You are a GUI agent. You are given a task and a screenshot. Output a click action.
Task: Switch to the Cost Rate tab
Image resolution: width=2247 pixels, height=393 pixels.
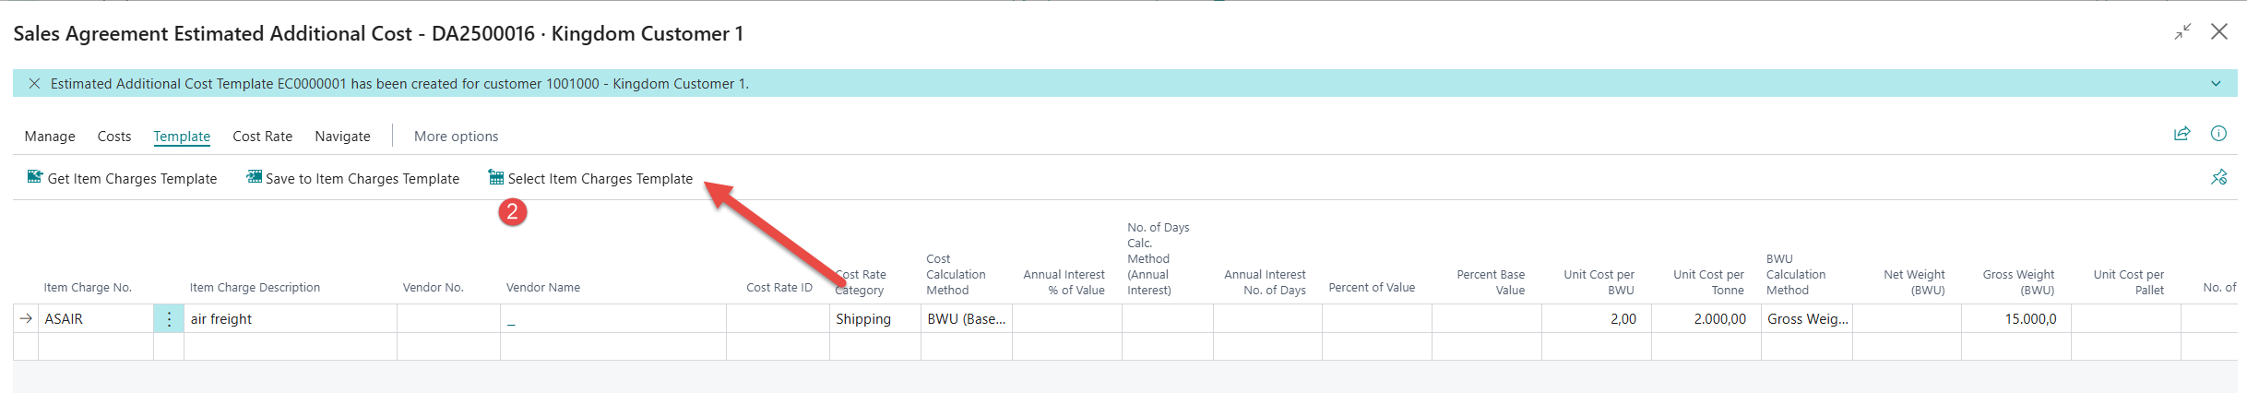(262, 137)
